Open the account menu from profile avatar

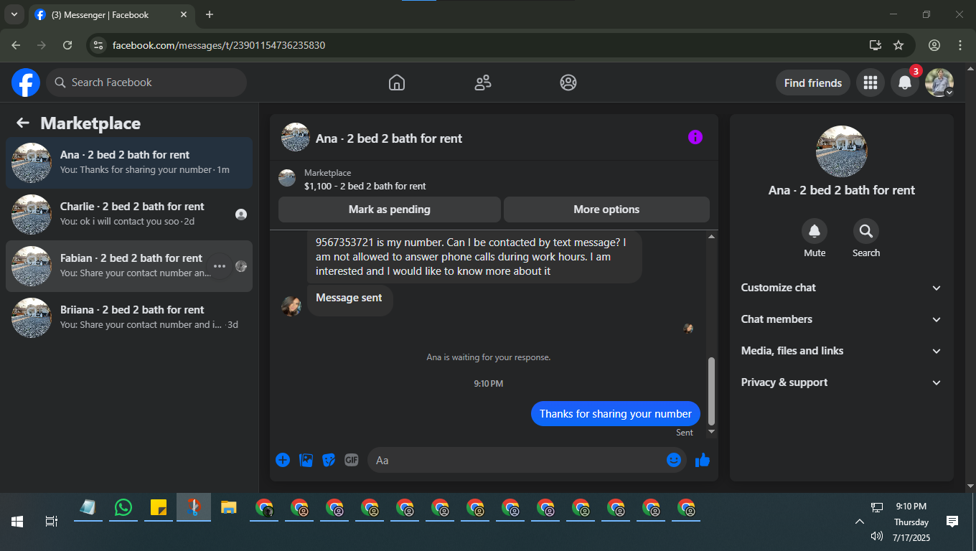939,83
